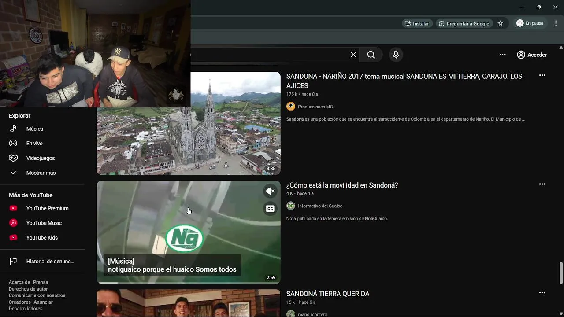Open ¿Cómo está la movilidad en Sandoná? title
This screenshot has height=317, width=564.
342,185
